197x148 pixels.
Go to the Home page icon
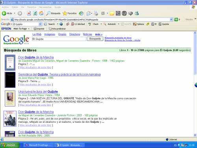pos(41,13)
